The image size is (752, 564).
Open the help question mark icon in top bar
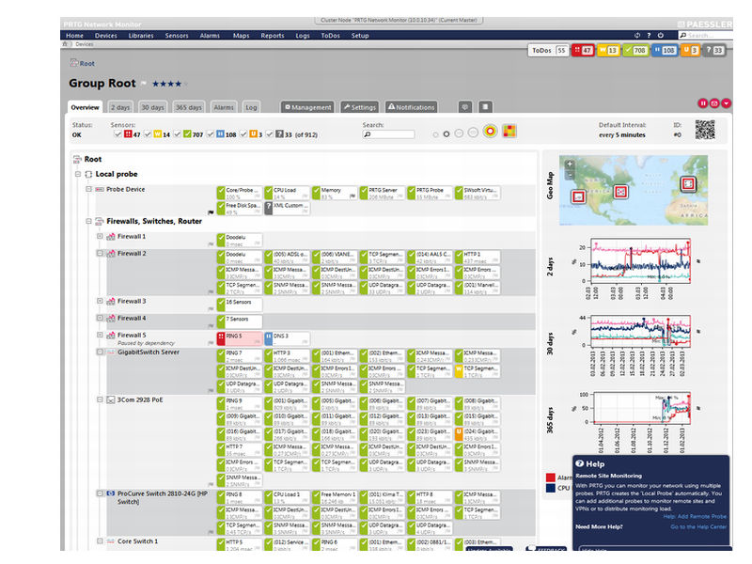click(649, 36)
